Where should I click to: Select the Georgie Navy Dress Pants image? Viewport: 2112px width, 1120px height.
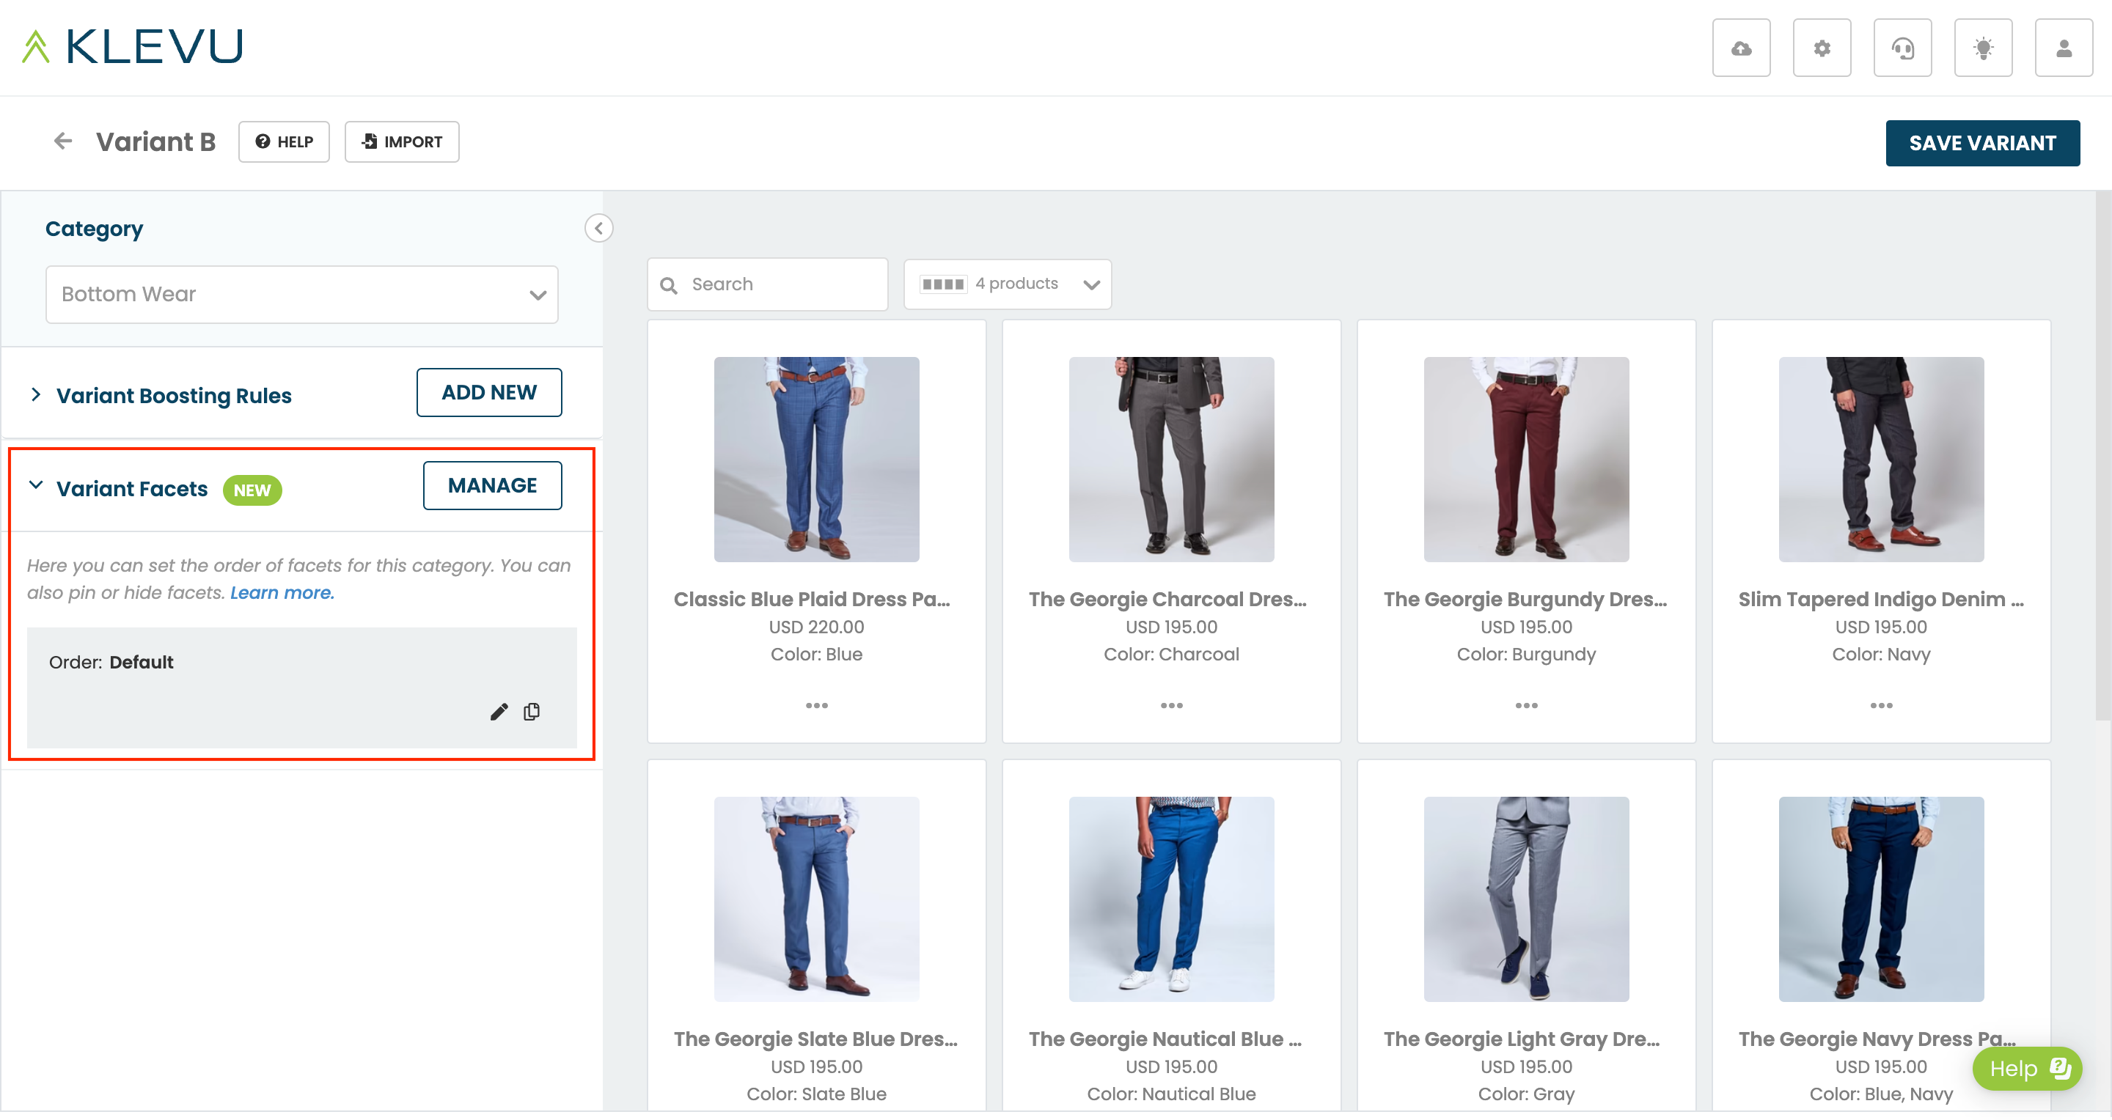click(1882, 899)
